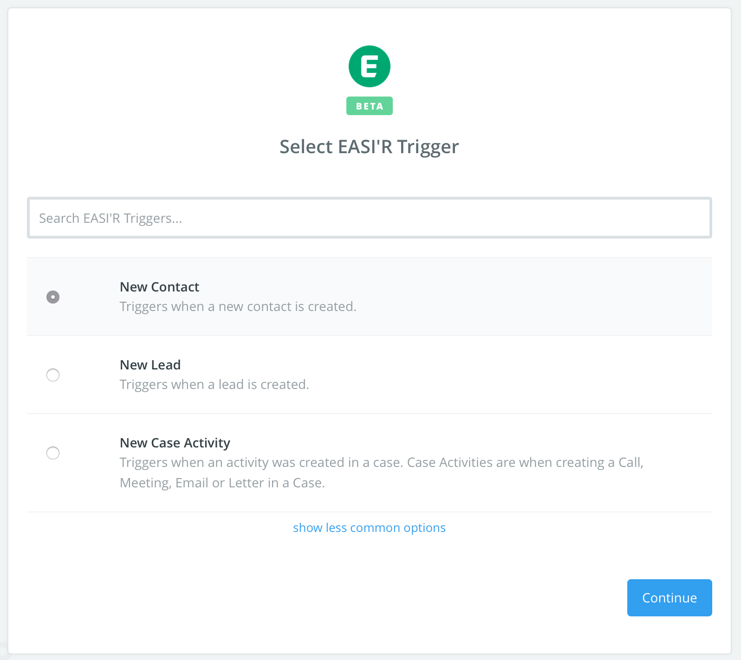Screen dimensions: 741x660
Task: Click the New Lead description text
Action: click(x=214, y=384)
